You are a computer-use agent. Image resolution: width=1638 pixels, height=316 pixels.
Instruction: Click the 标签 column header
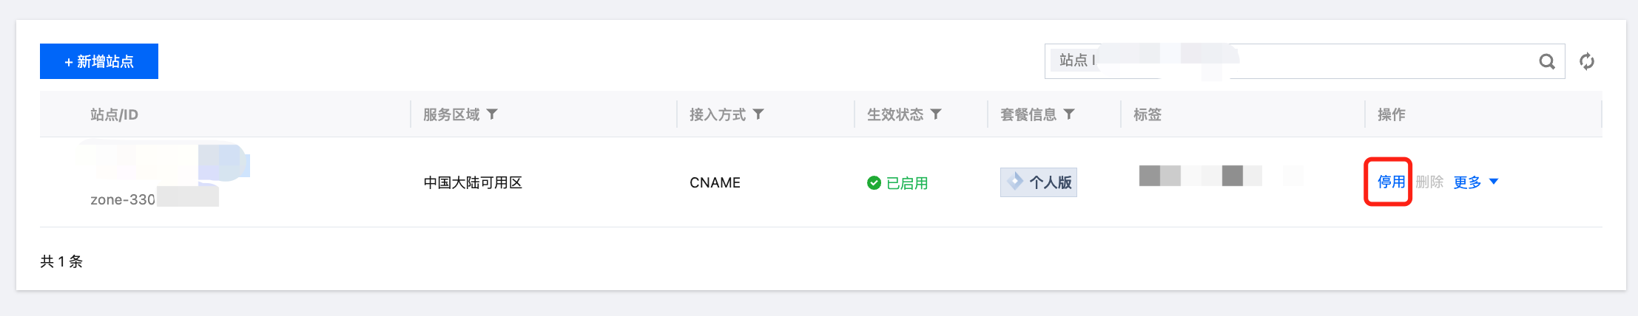(x=1147, y=114)
